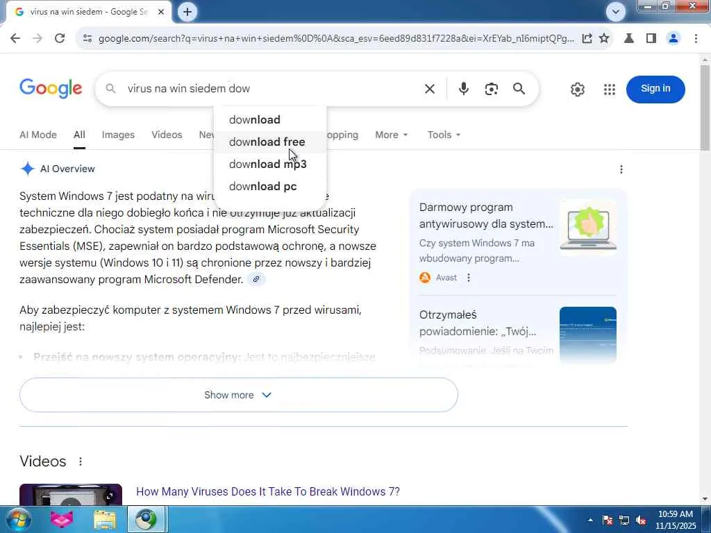Click inside the Google search field
Viewport: 711px width, 533px height.
pyautogui.click(x=272, y=89)
